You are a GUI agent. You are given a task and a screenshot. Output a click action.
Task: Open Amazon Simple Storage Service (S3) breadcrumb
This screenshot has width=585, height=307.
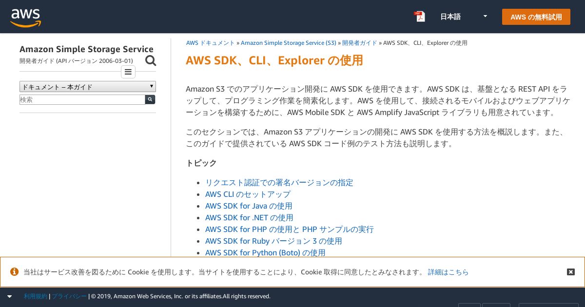289,43
